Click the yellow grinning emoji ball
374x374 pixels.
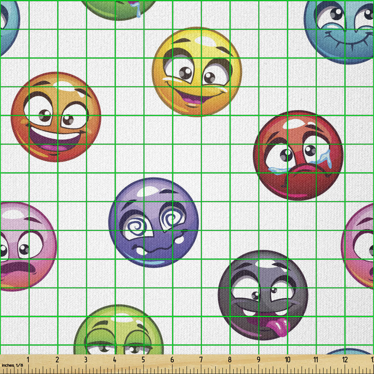(197, 72)
